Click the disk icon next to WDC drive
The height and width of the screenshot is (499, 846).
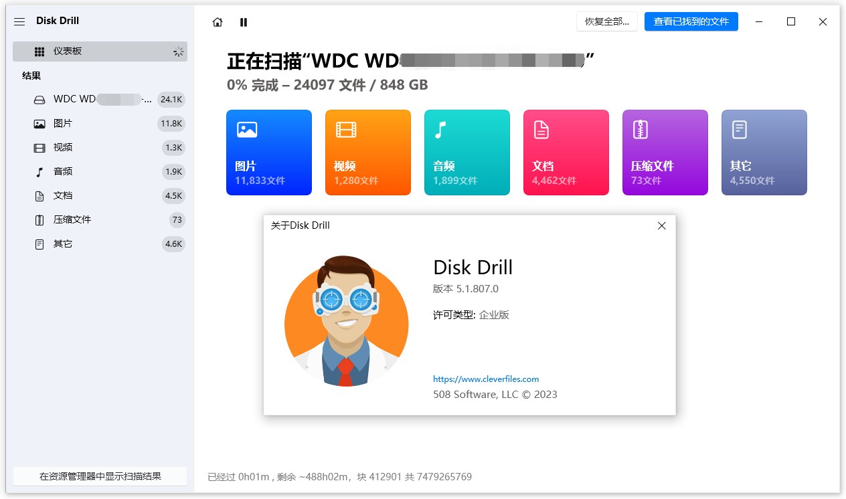[x=38, y=99]
